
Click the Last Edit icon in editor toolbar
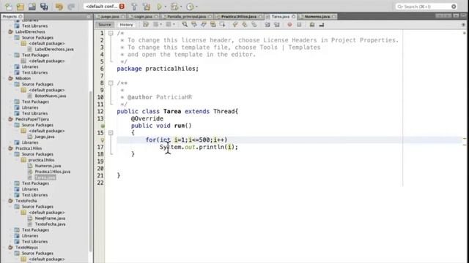pos(146,25)
